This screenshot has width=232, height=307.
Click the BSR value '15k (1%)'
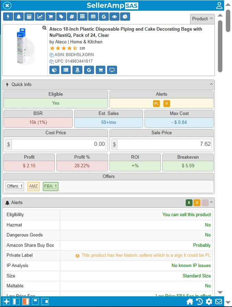click(x=38, y=123)
